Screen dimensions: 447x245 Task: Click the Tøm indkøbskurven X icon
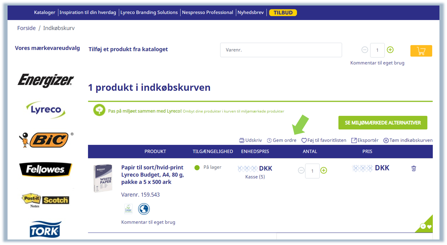(x=386, y=140)
